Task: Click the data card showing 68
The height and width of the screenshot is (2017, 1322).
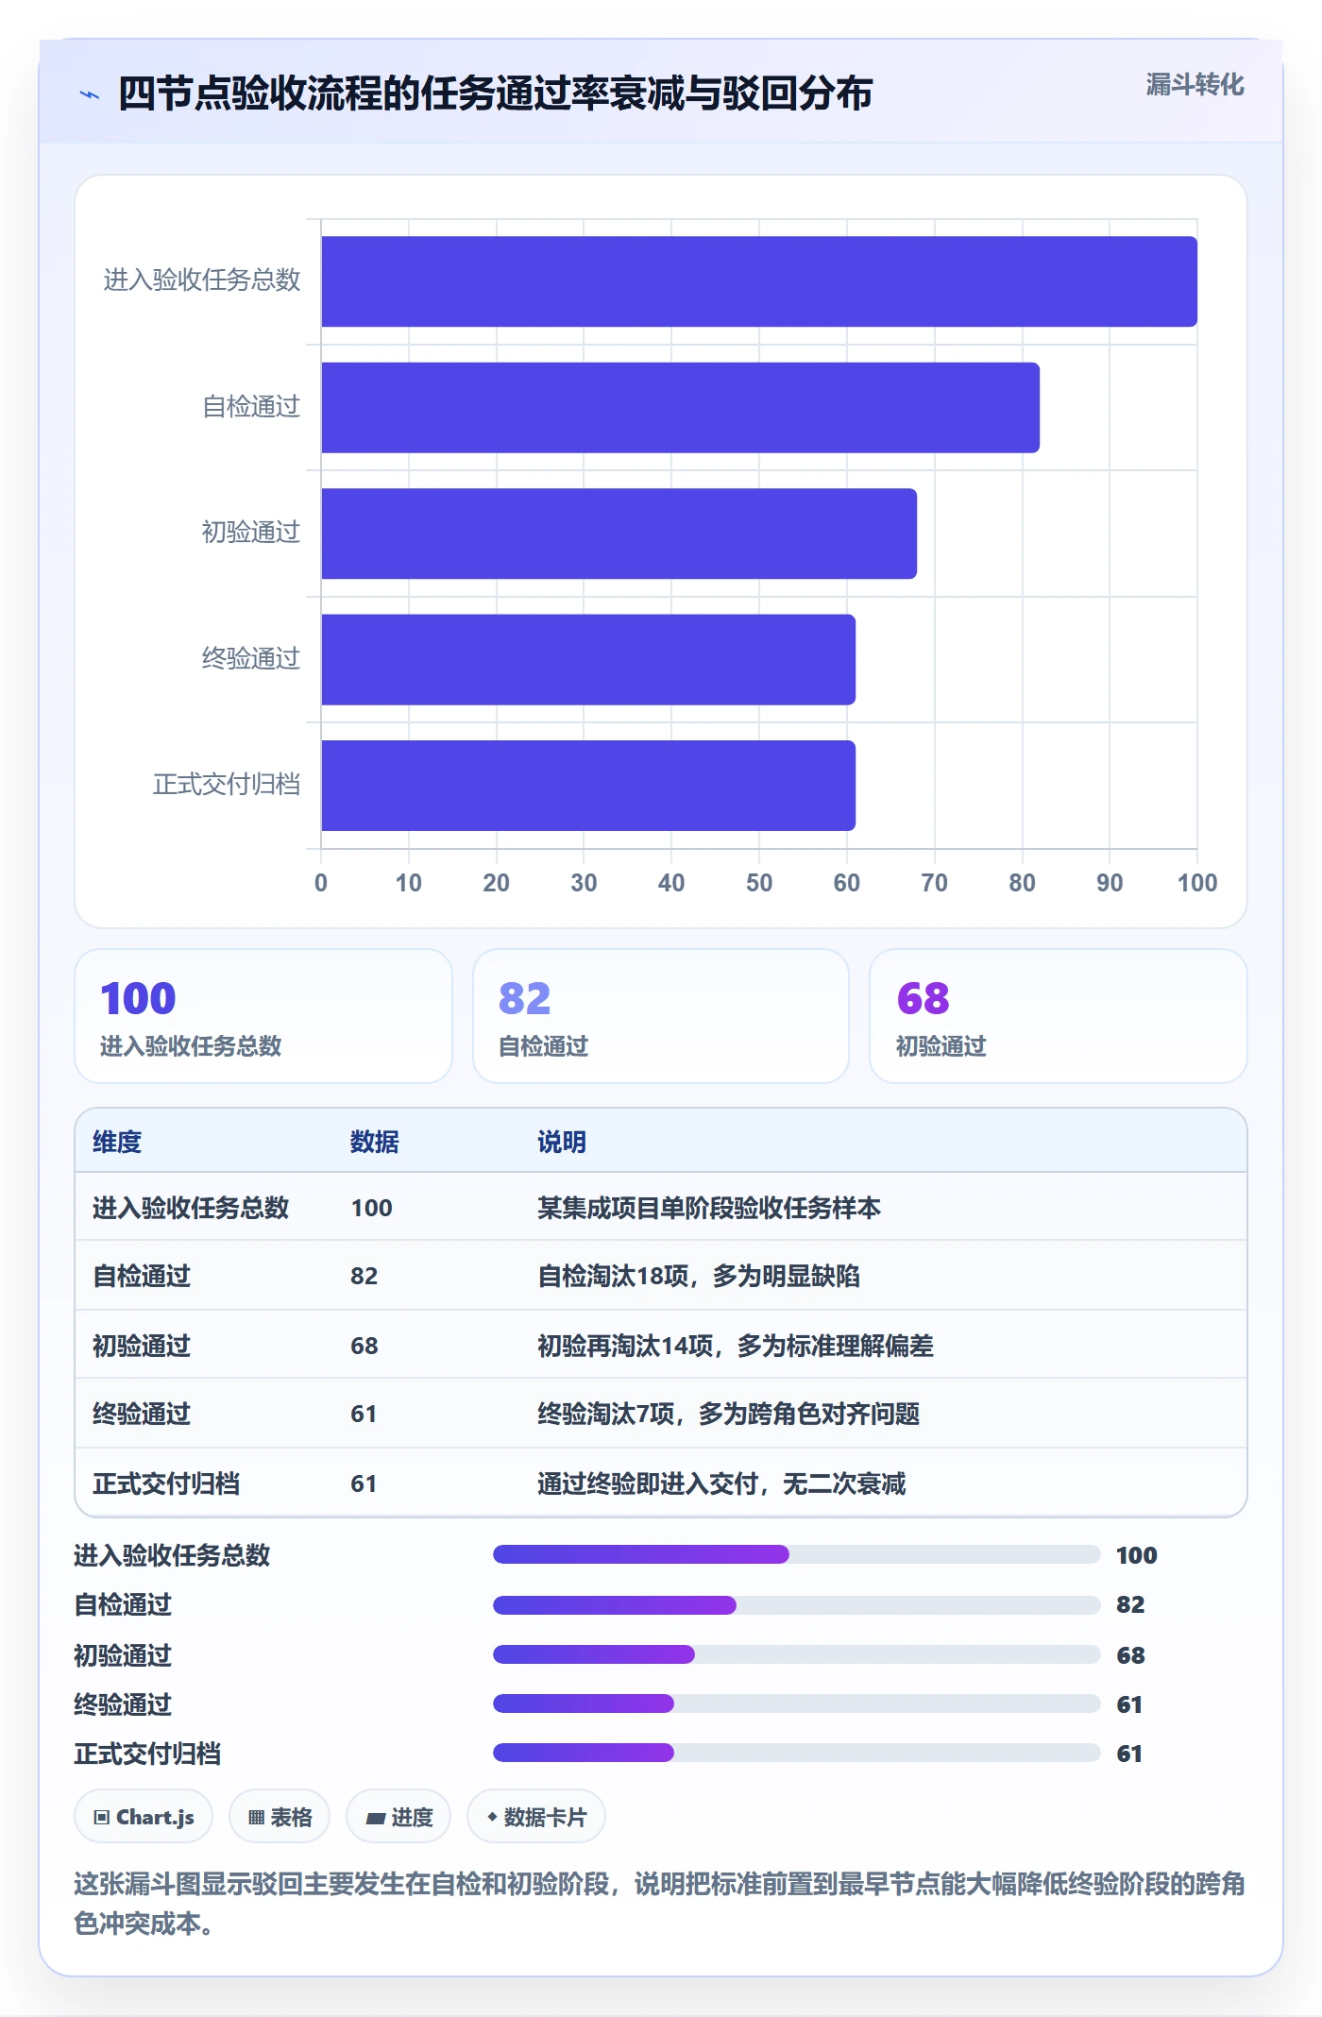Action: click(1059, 1016)
